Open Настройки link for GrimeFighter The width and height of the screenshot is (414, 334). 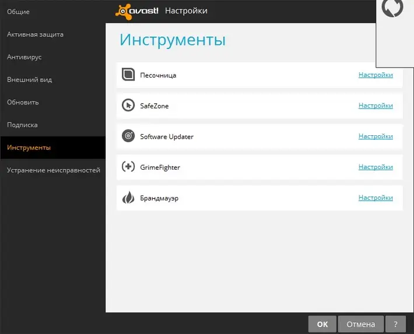click(x=376, y=167)
